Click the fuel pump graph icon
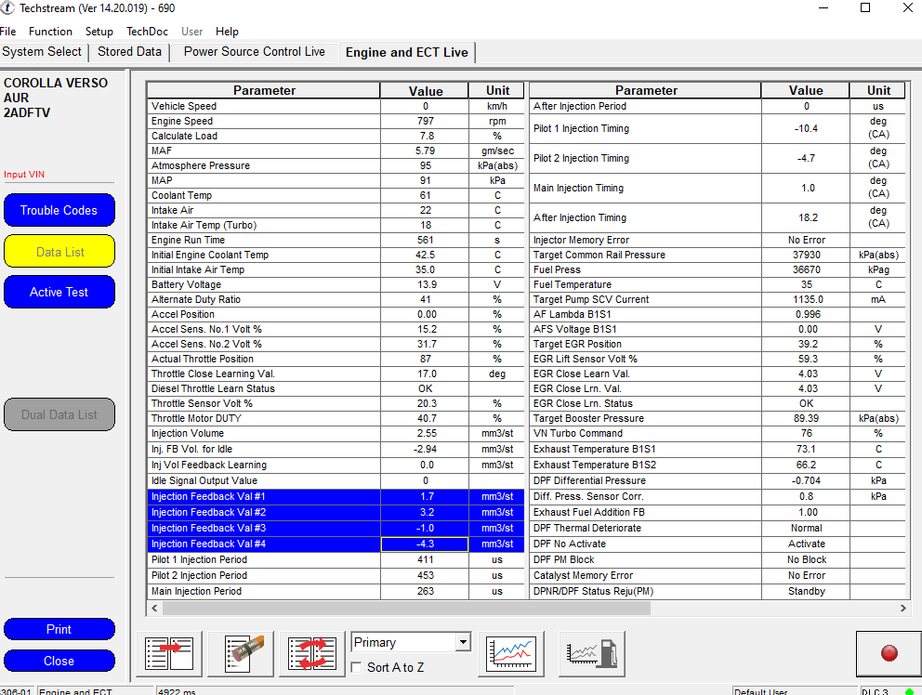This screenshot has height=695, width=922. coord(591,654)
